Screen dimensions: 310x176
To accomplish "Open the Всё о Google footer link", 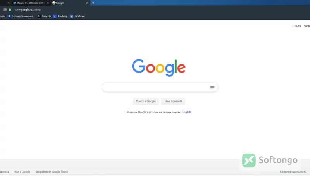I will (x=22, y=172).
